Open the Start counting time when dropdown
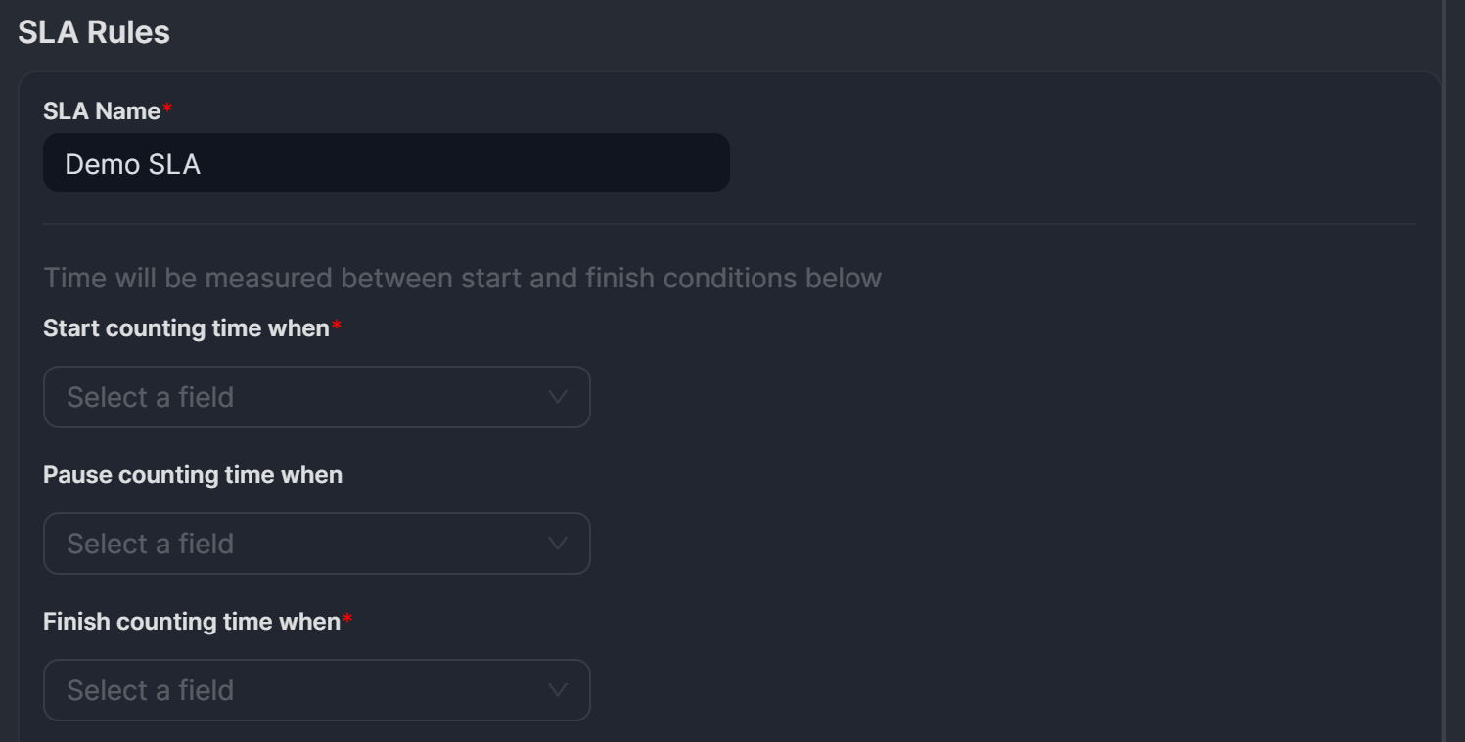The image size is (1465, 742). pos(316,397)
